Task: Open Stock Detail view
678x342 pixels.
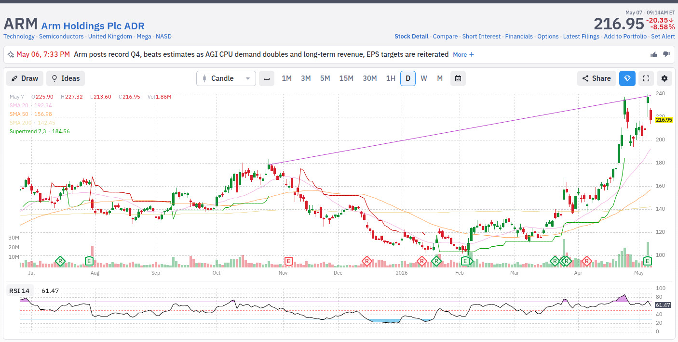Action: point(411,37)
